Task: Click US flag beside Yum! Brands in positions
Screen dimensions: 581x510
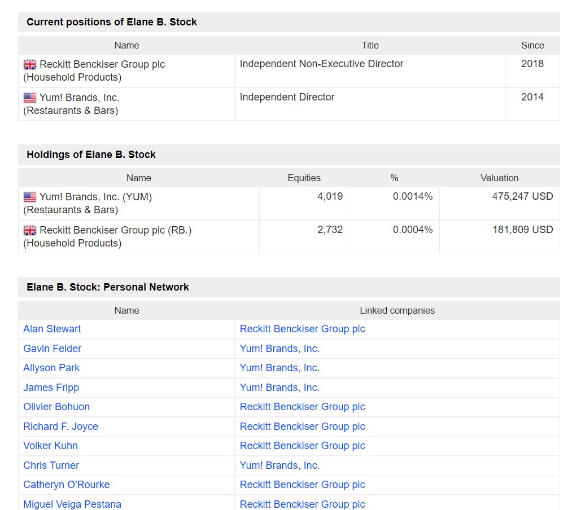Action: tap(29, 98)
